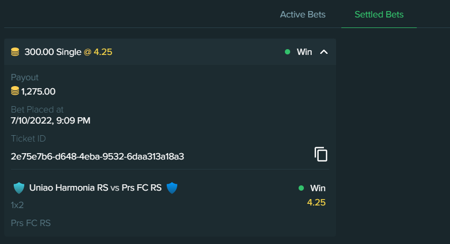Collapse the bet slip with chevron arrow
This screenshot has height=244, width=450.
[324, 52]
